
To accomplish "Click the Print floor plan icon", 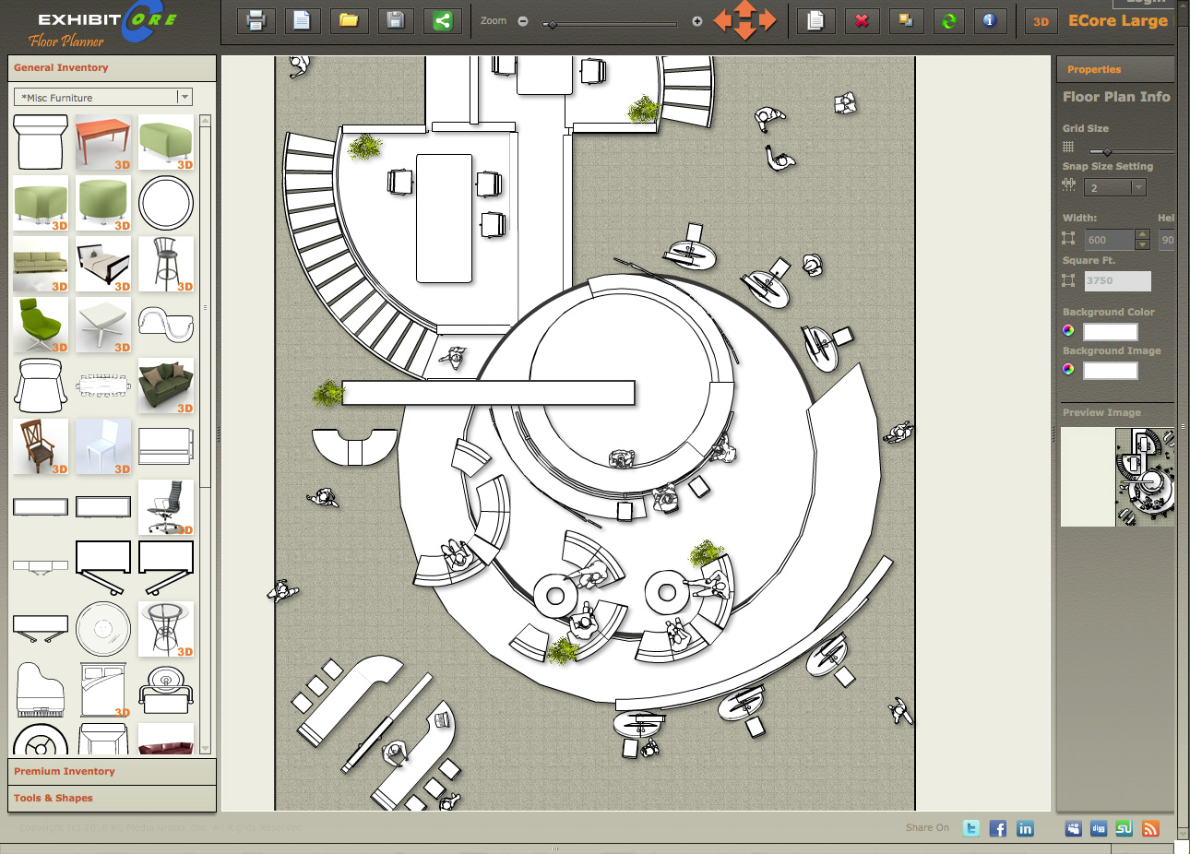I will 256,20.
